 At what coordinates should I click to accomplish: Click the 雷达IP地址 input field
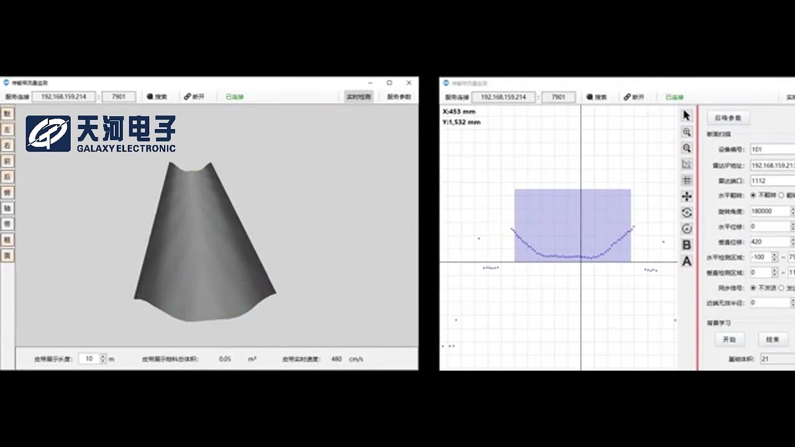point(773,165)
